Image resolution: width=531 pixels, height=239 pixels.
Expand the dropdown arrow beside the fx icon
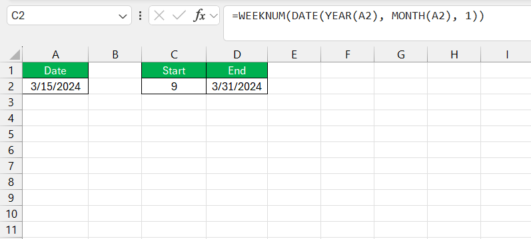tap(213, 16)
